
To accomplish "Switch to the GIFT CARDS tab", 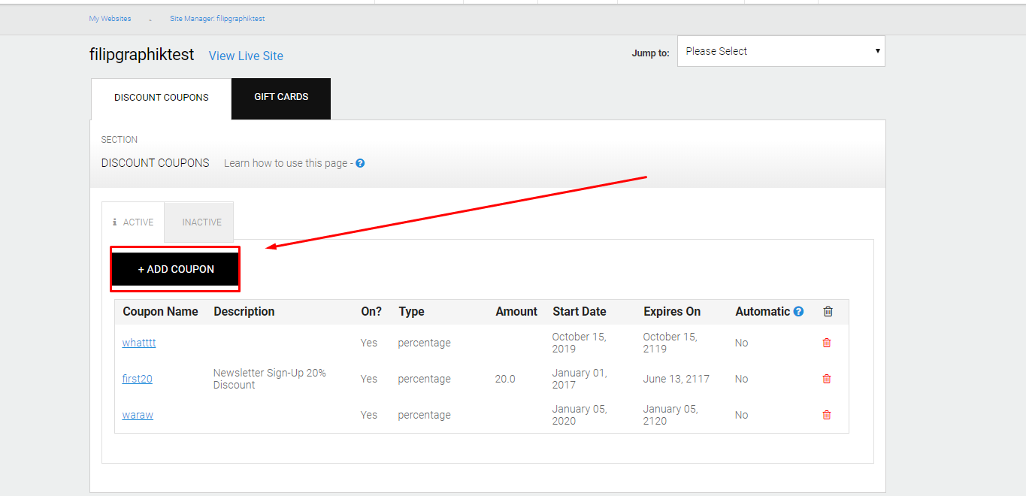I will point(280,98).
